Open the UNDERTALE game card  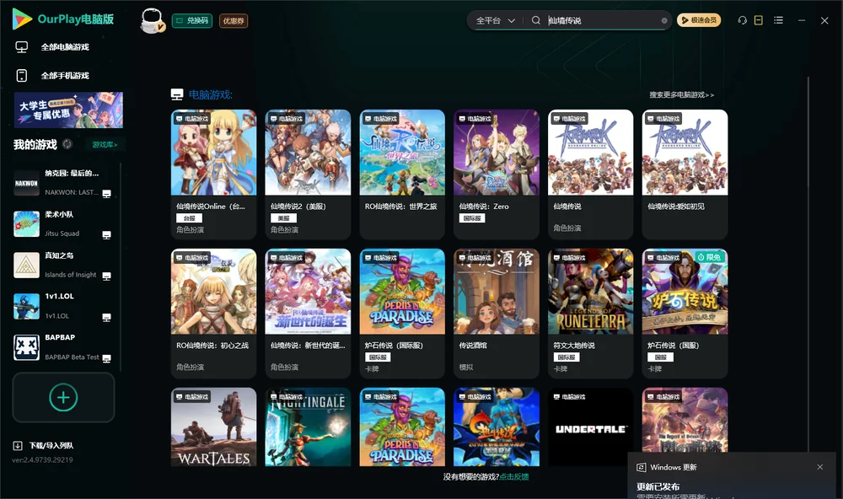(591, 427)
